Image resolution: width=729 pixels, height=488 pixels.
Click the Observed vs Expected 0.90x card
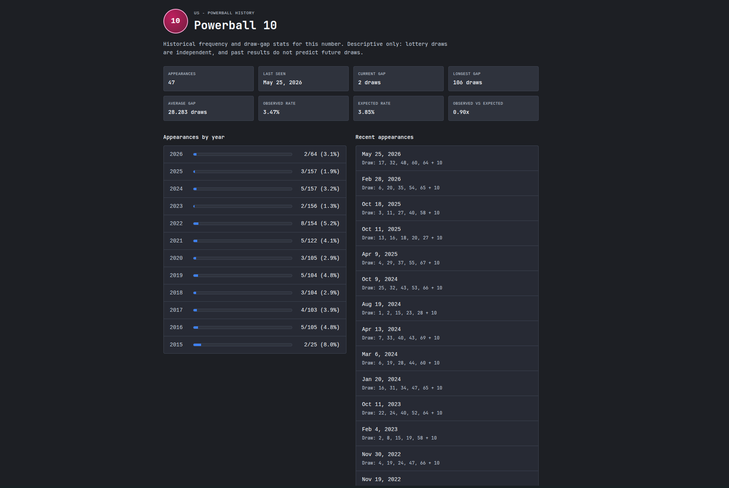[493, 108]
